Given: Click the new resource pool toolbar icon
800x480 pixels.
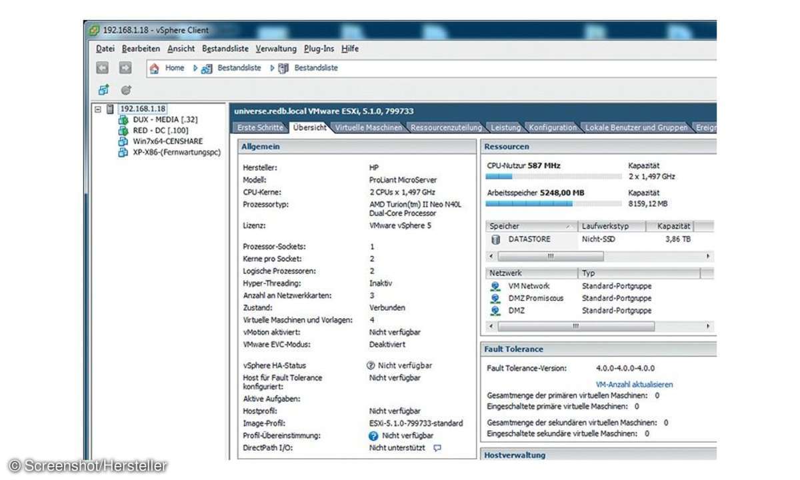Looking at the screenshot, I should (125, 89).
